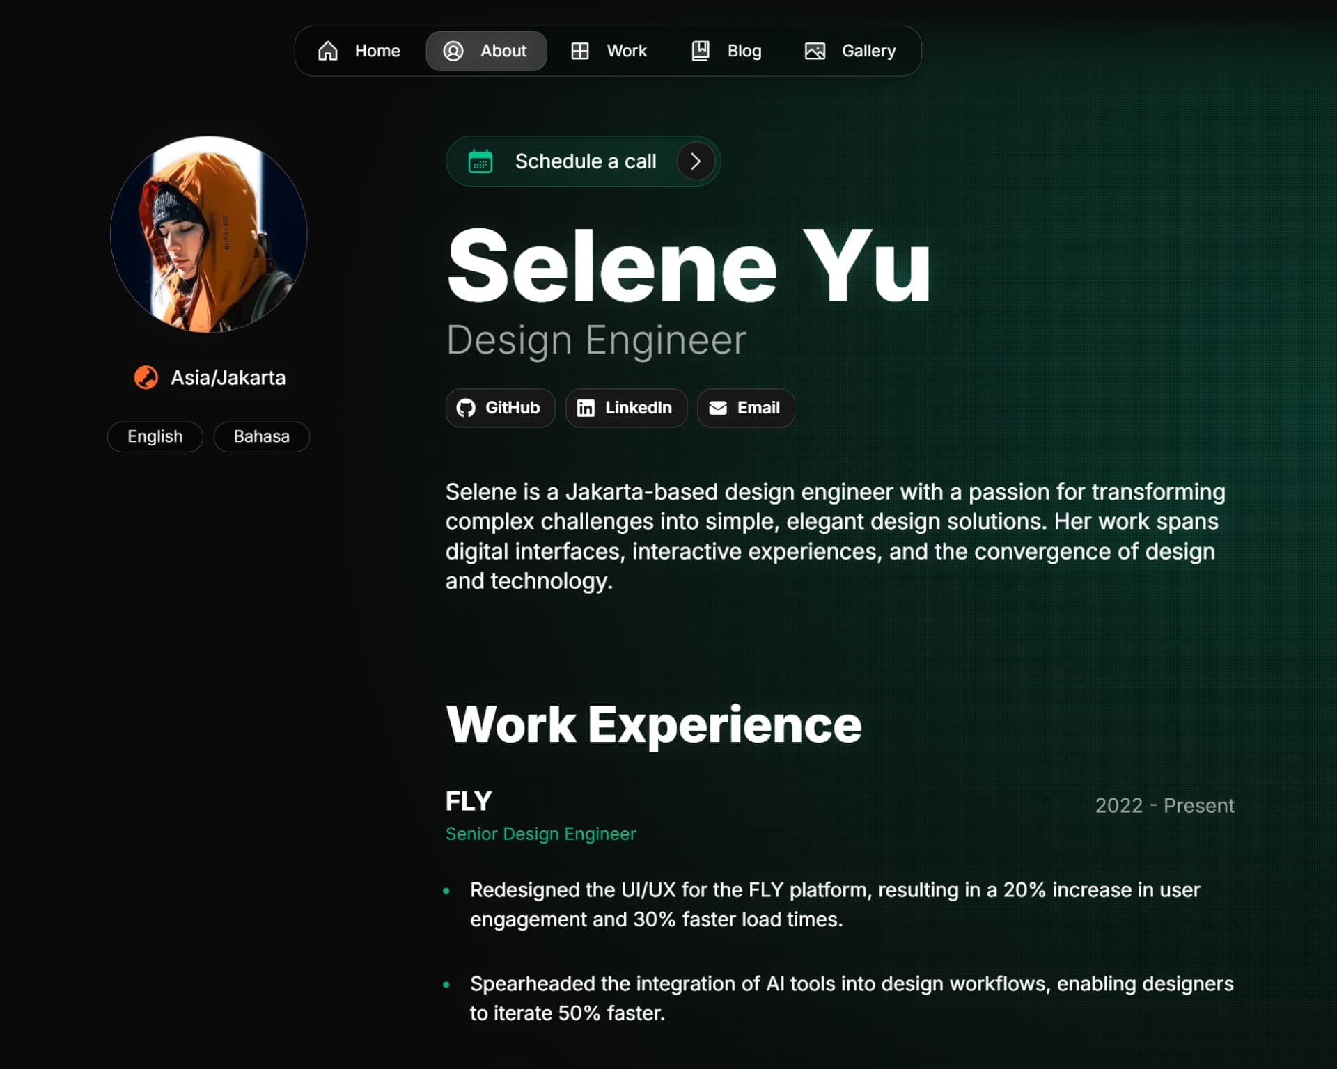This screenshot has width=1337, height=1069.
Task: Click the Blog book icon
Action: pyautogui.click(x=701, y=51)
